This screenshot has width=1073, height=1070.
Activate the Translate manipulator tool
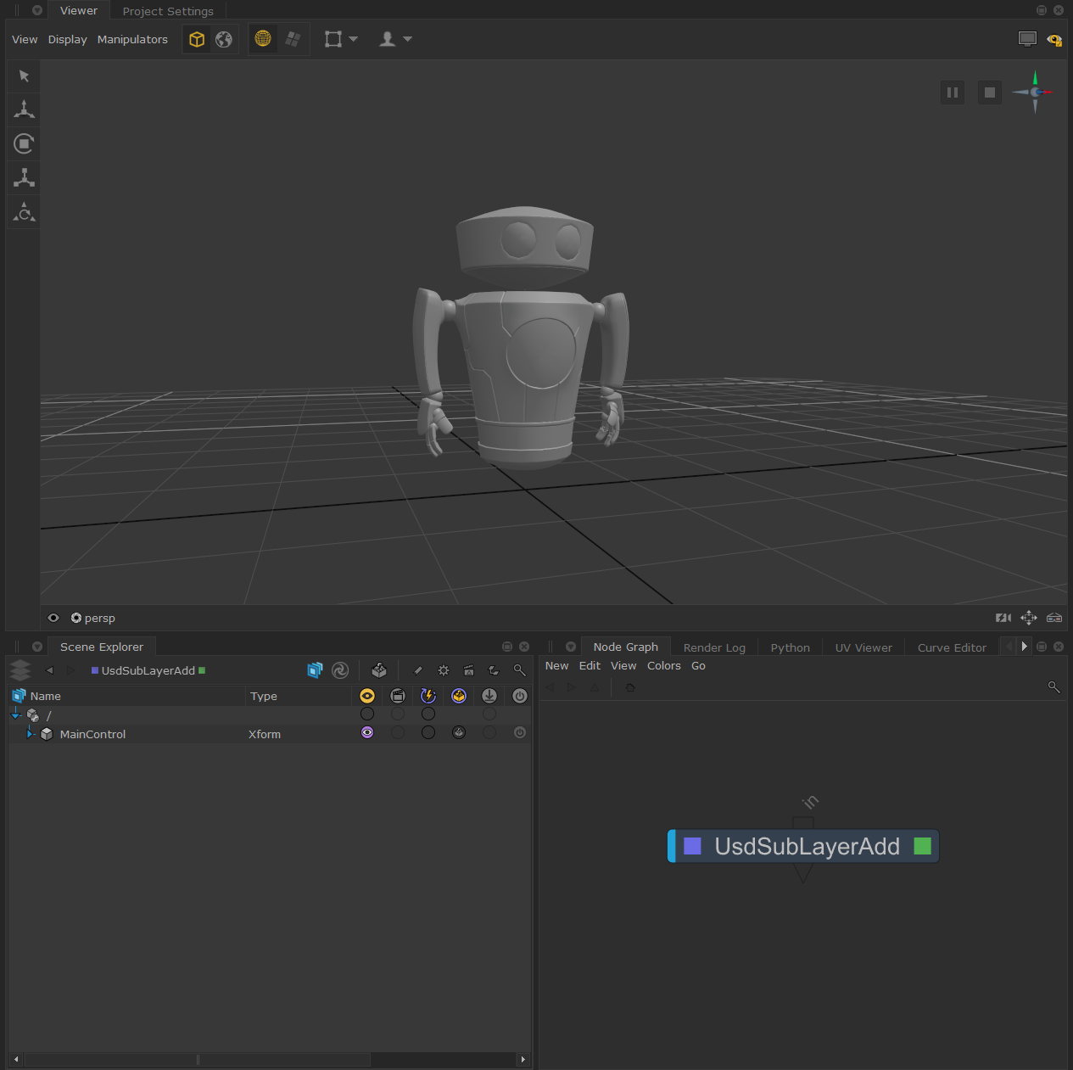(x=24, y=109)
